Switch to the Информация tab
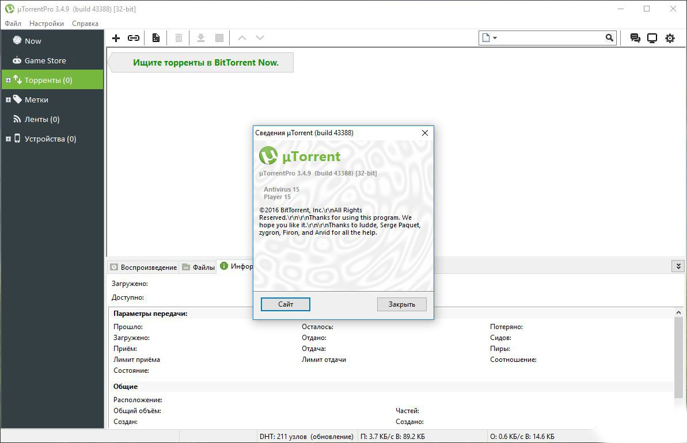687x443 pixels. tap(236, 266)
